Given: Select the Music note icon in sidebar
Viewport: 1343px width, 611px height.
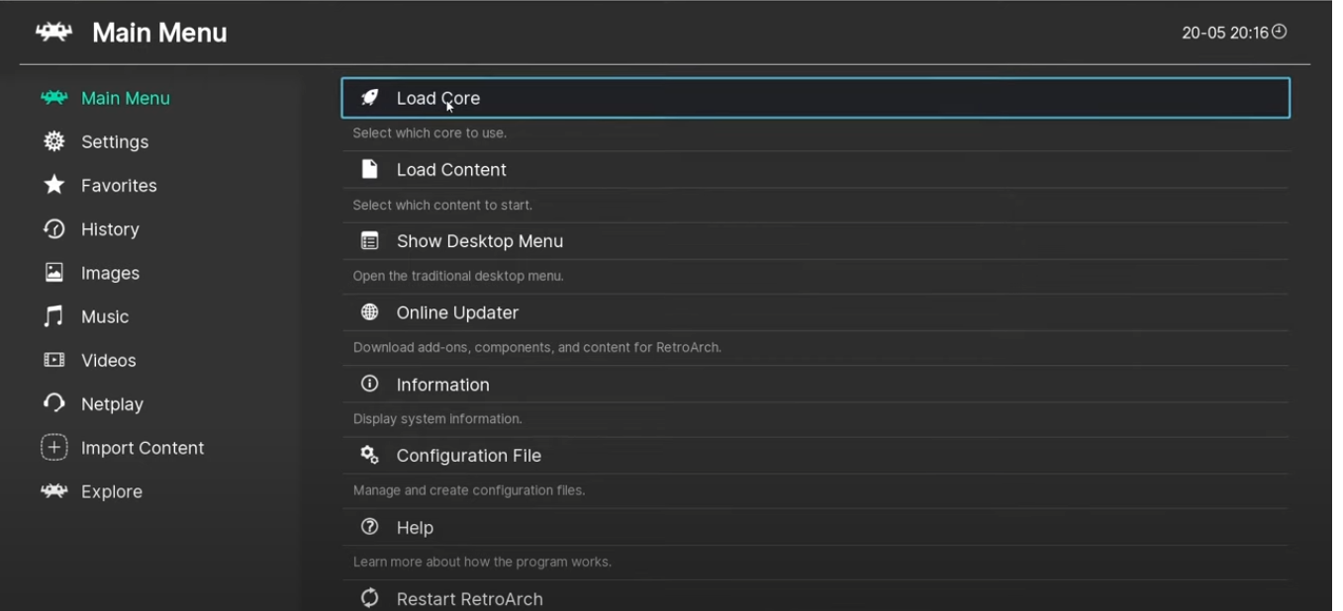Looking at the screenshot, I should pyautogui.click(x=53, y=316).
